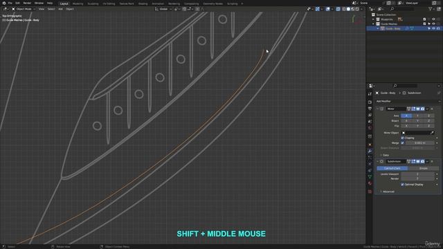Select material preview shading
Image resolution: width=443 pixels, height=249 pixels.
click(353, 9)
